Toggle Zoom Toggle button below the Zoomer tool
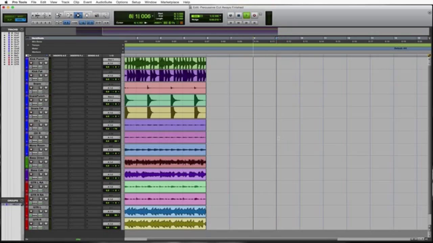Viewport: 433px width, 243px height. tap(59, 23)
